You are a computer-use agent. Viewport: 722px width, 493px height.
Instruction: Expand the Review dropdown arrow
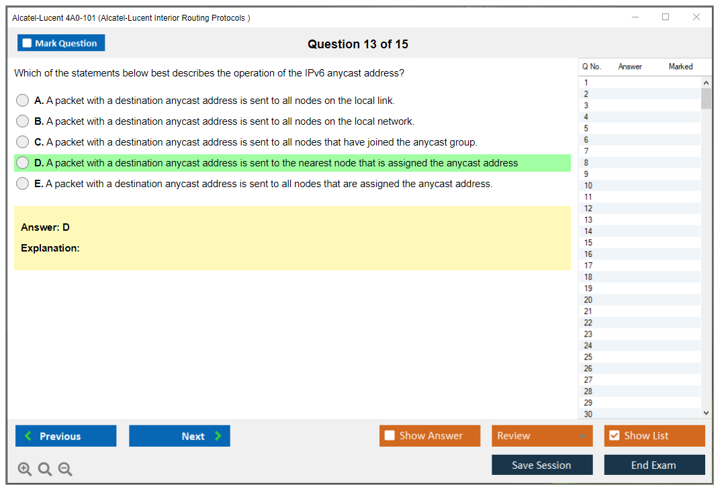point(582,437)
